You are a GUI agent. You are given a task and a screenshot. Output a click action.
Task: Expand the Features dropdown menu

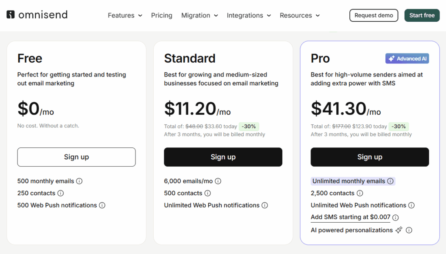click(125, 15)
